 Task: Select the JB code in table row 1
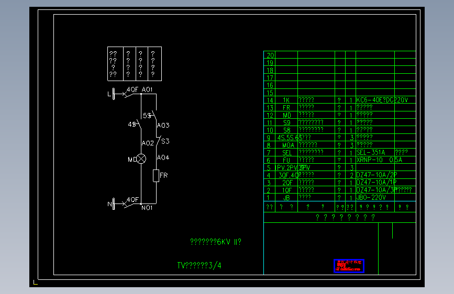click(286, 198)
